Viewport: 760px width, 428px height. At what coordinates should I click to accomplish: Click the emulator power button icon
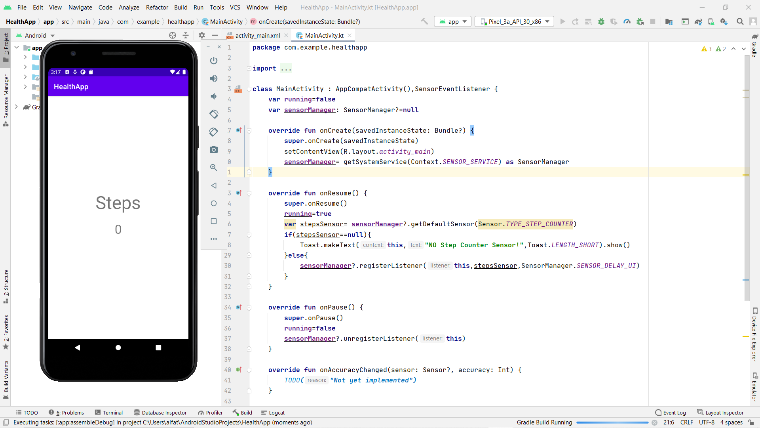point(214,61)
